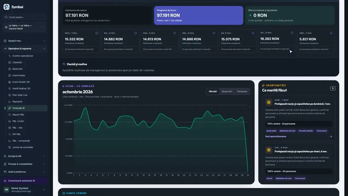Expand the Sală & platforme section
Image resolution: width=348 pixels, height=196 pixels.
tap(24, 172)
